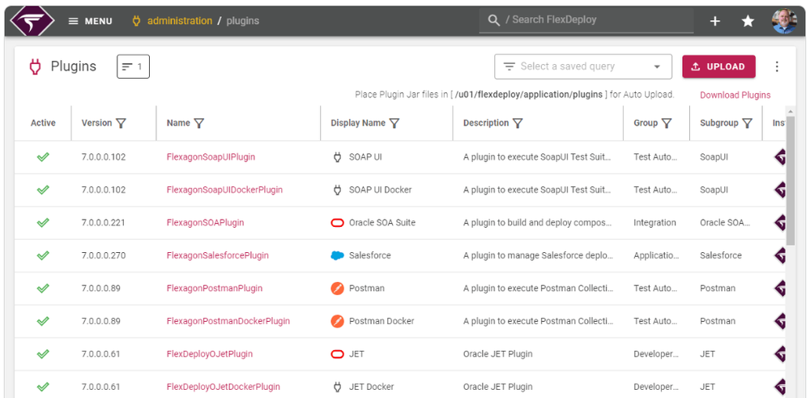Open the FlexagonPostmanDockerPlugin link

coord(228,321)
